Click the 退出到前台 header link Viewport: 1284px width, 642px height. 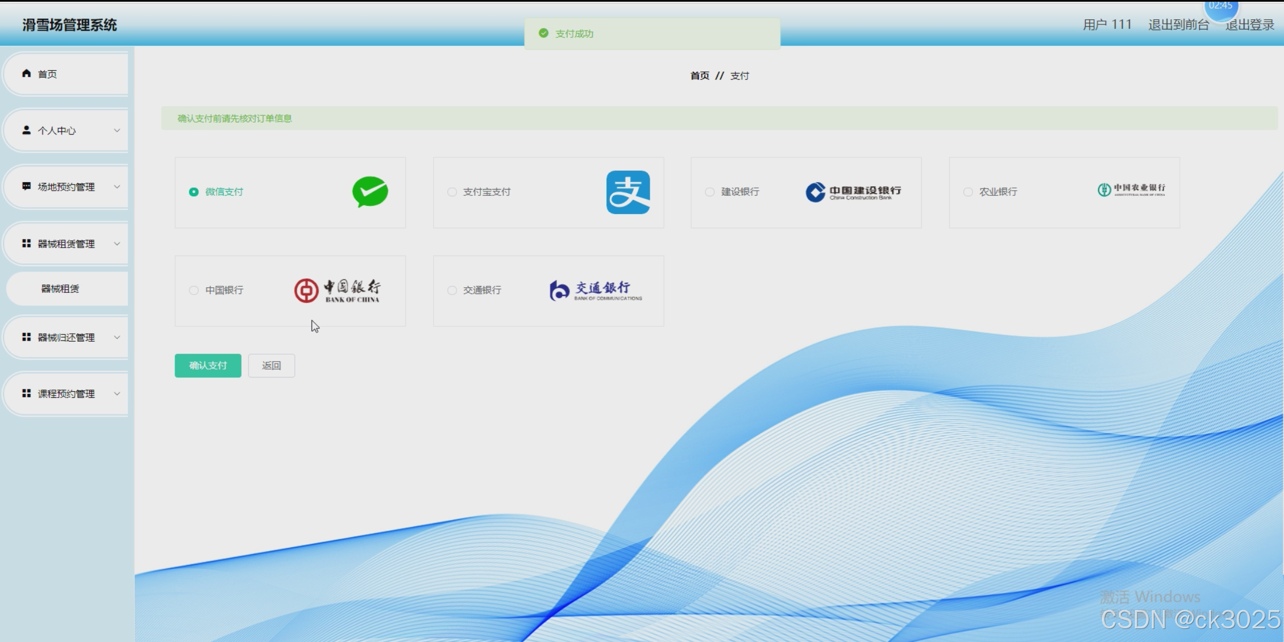pos(1178,25)
